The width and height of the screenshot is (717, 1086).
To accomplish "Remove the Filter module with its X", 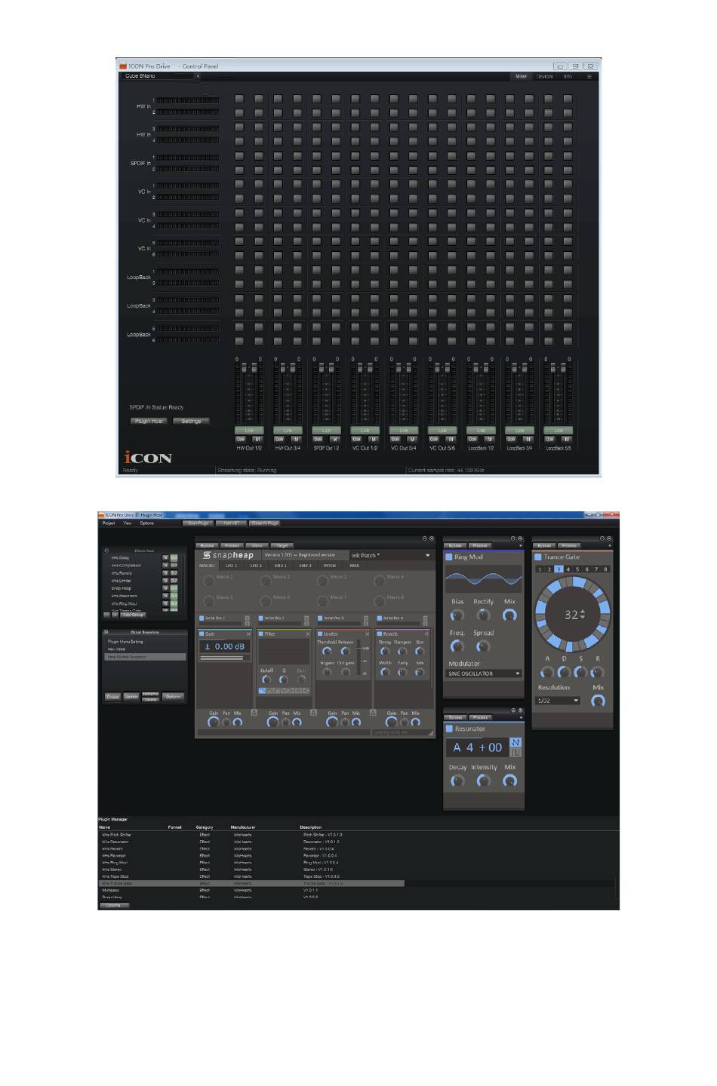I will tap(308, 634).
